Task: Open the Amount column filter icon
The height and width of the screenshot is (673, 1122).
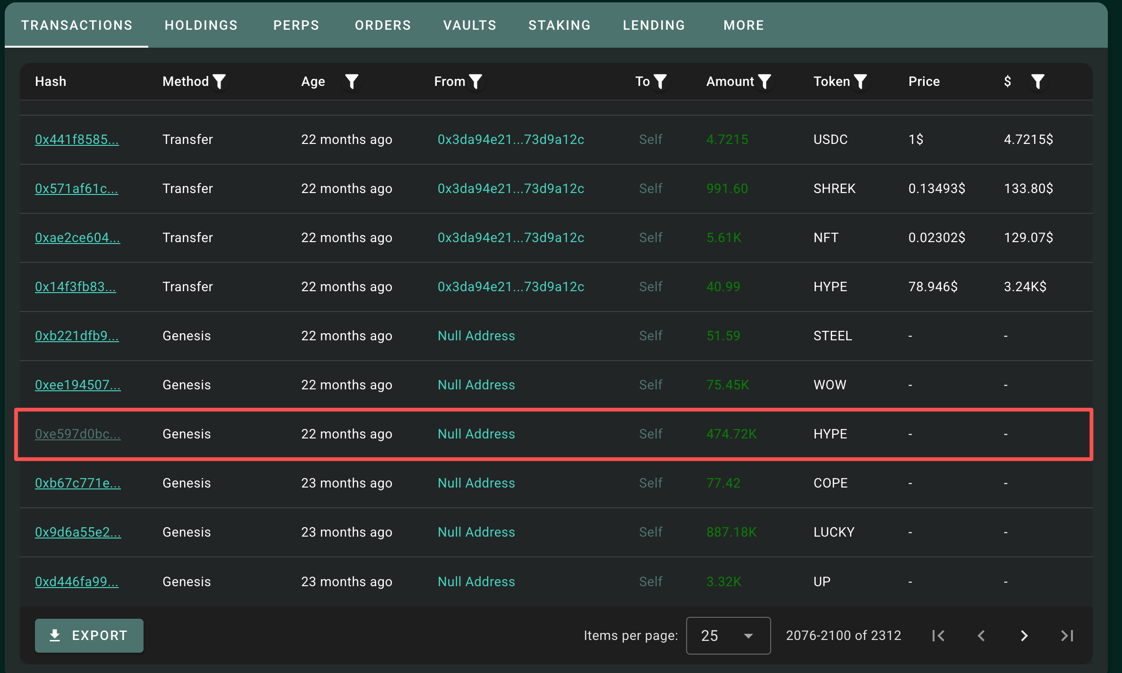Action: coord(765,82)
